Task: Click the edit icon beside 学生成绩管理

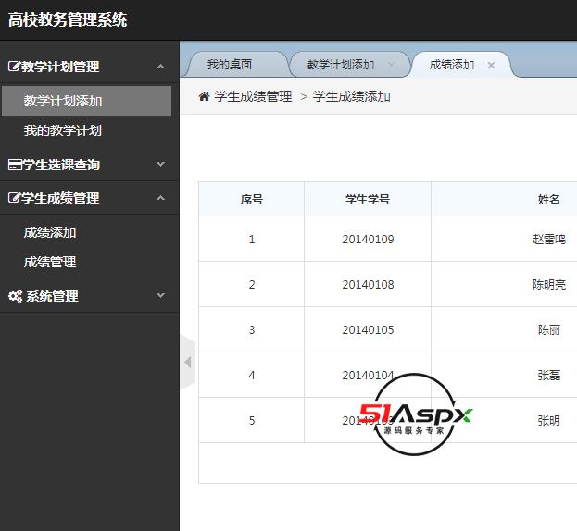Action: tap(14, 198)
